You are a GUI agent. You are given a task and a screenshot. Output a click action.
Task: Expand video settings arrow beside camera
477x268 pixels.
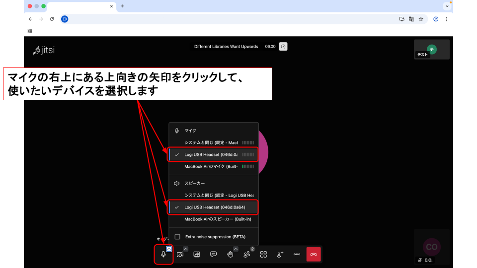point(186,249)
